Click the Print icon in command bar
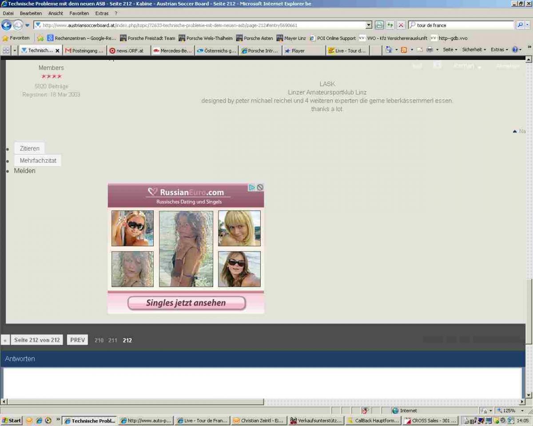 430,50
